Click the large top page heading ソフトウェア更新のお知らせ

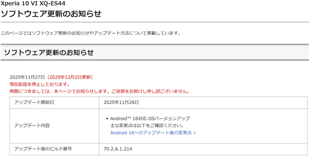[51, 14]
